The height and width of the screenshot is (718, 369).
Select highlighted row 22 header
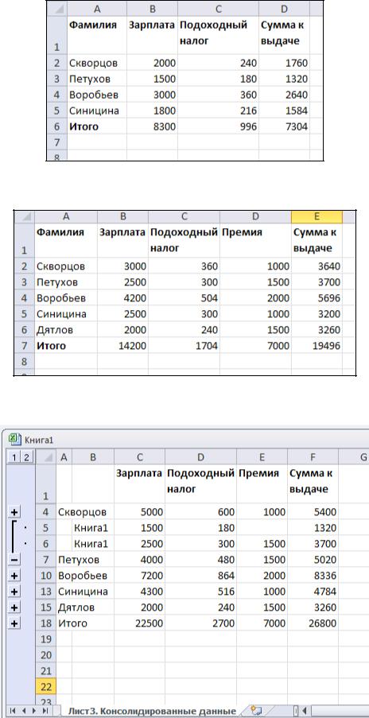point(46,686)
